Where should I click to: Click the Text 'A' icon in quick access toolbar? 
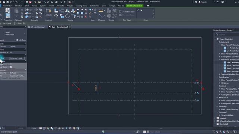point(52,2)
